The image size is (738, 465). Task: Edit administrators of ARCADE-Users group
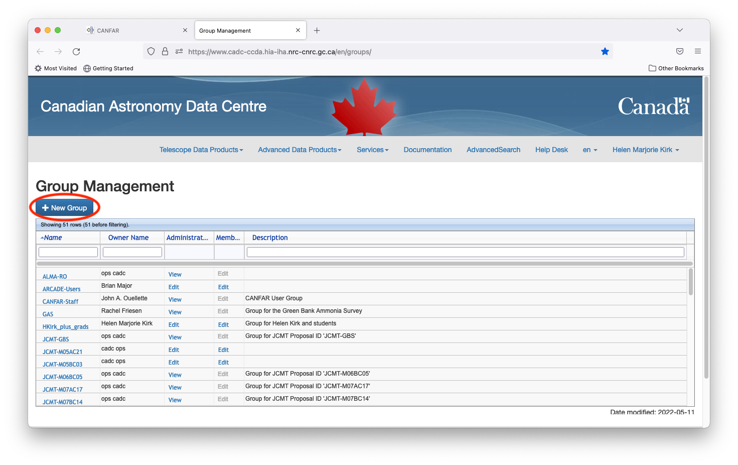pos(174,287)
